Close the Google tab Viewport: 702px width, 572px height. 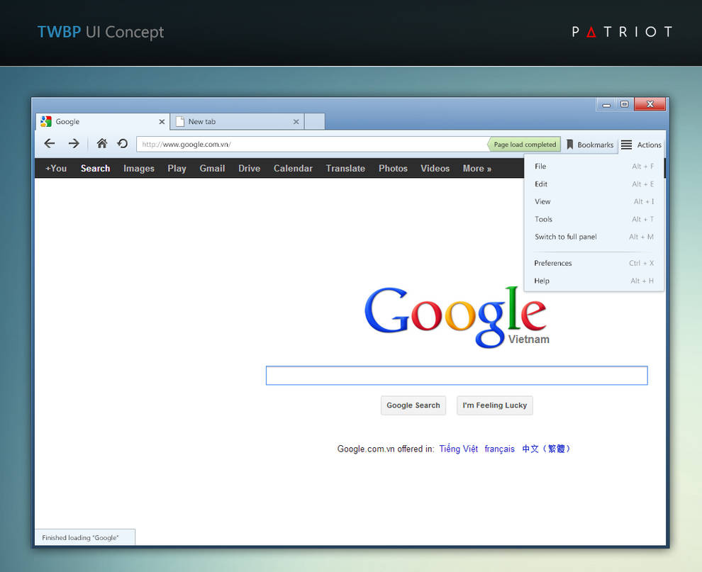click(162, 122)
